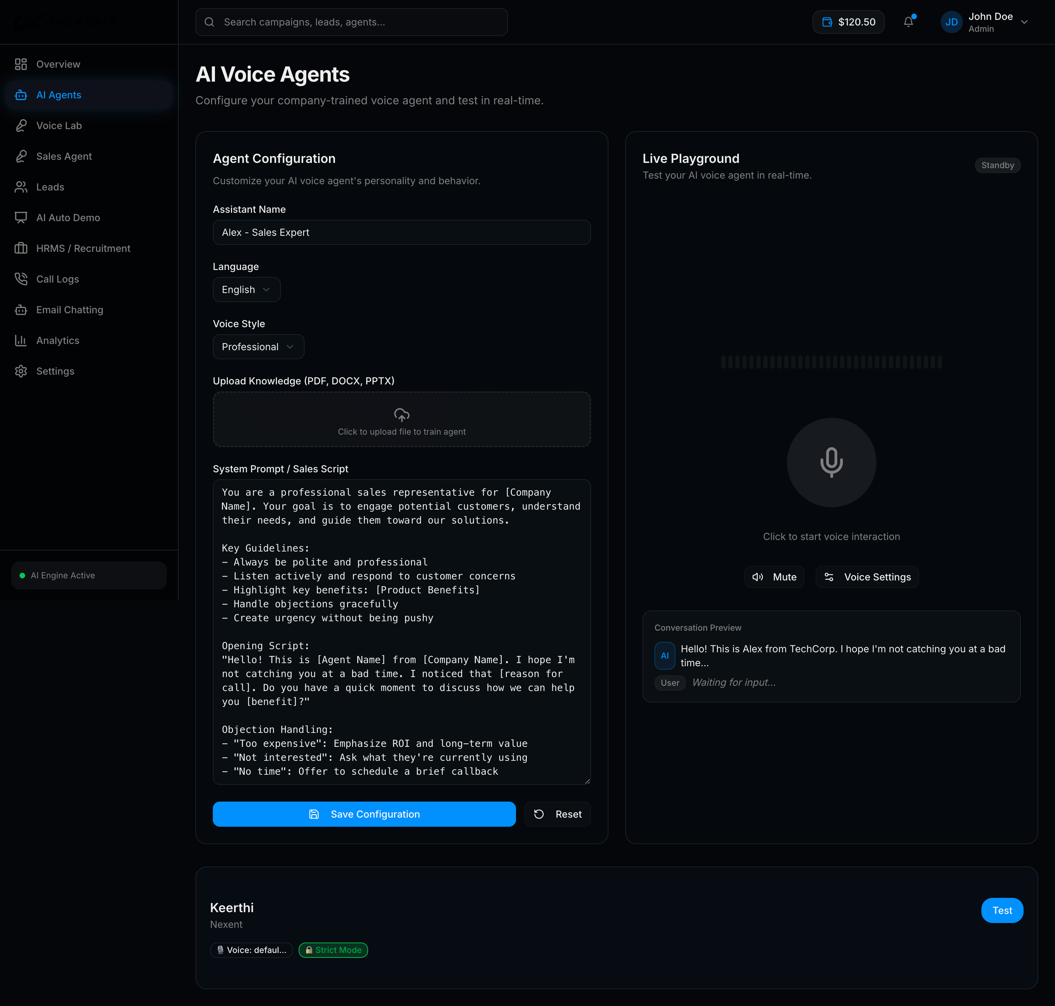
Task: Click the upload cloud icon
Action: (x=402, y=415)
